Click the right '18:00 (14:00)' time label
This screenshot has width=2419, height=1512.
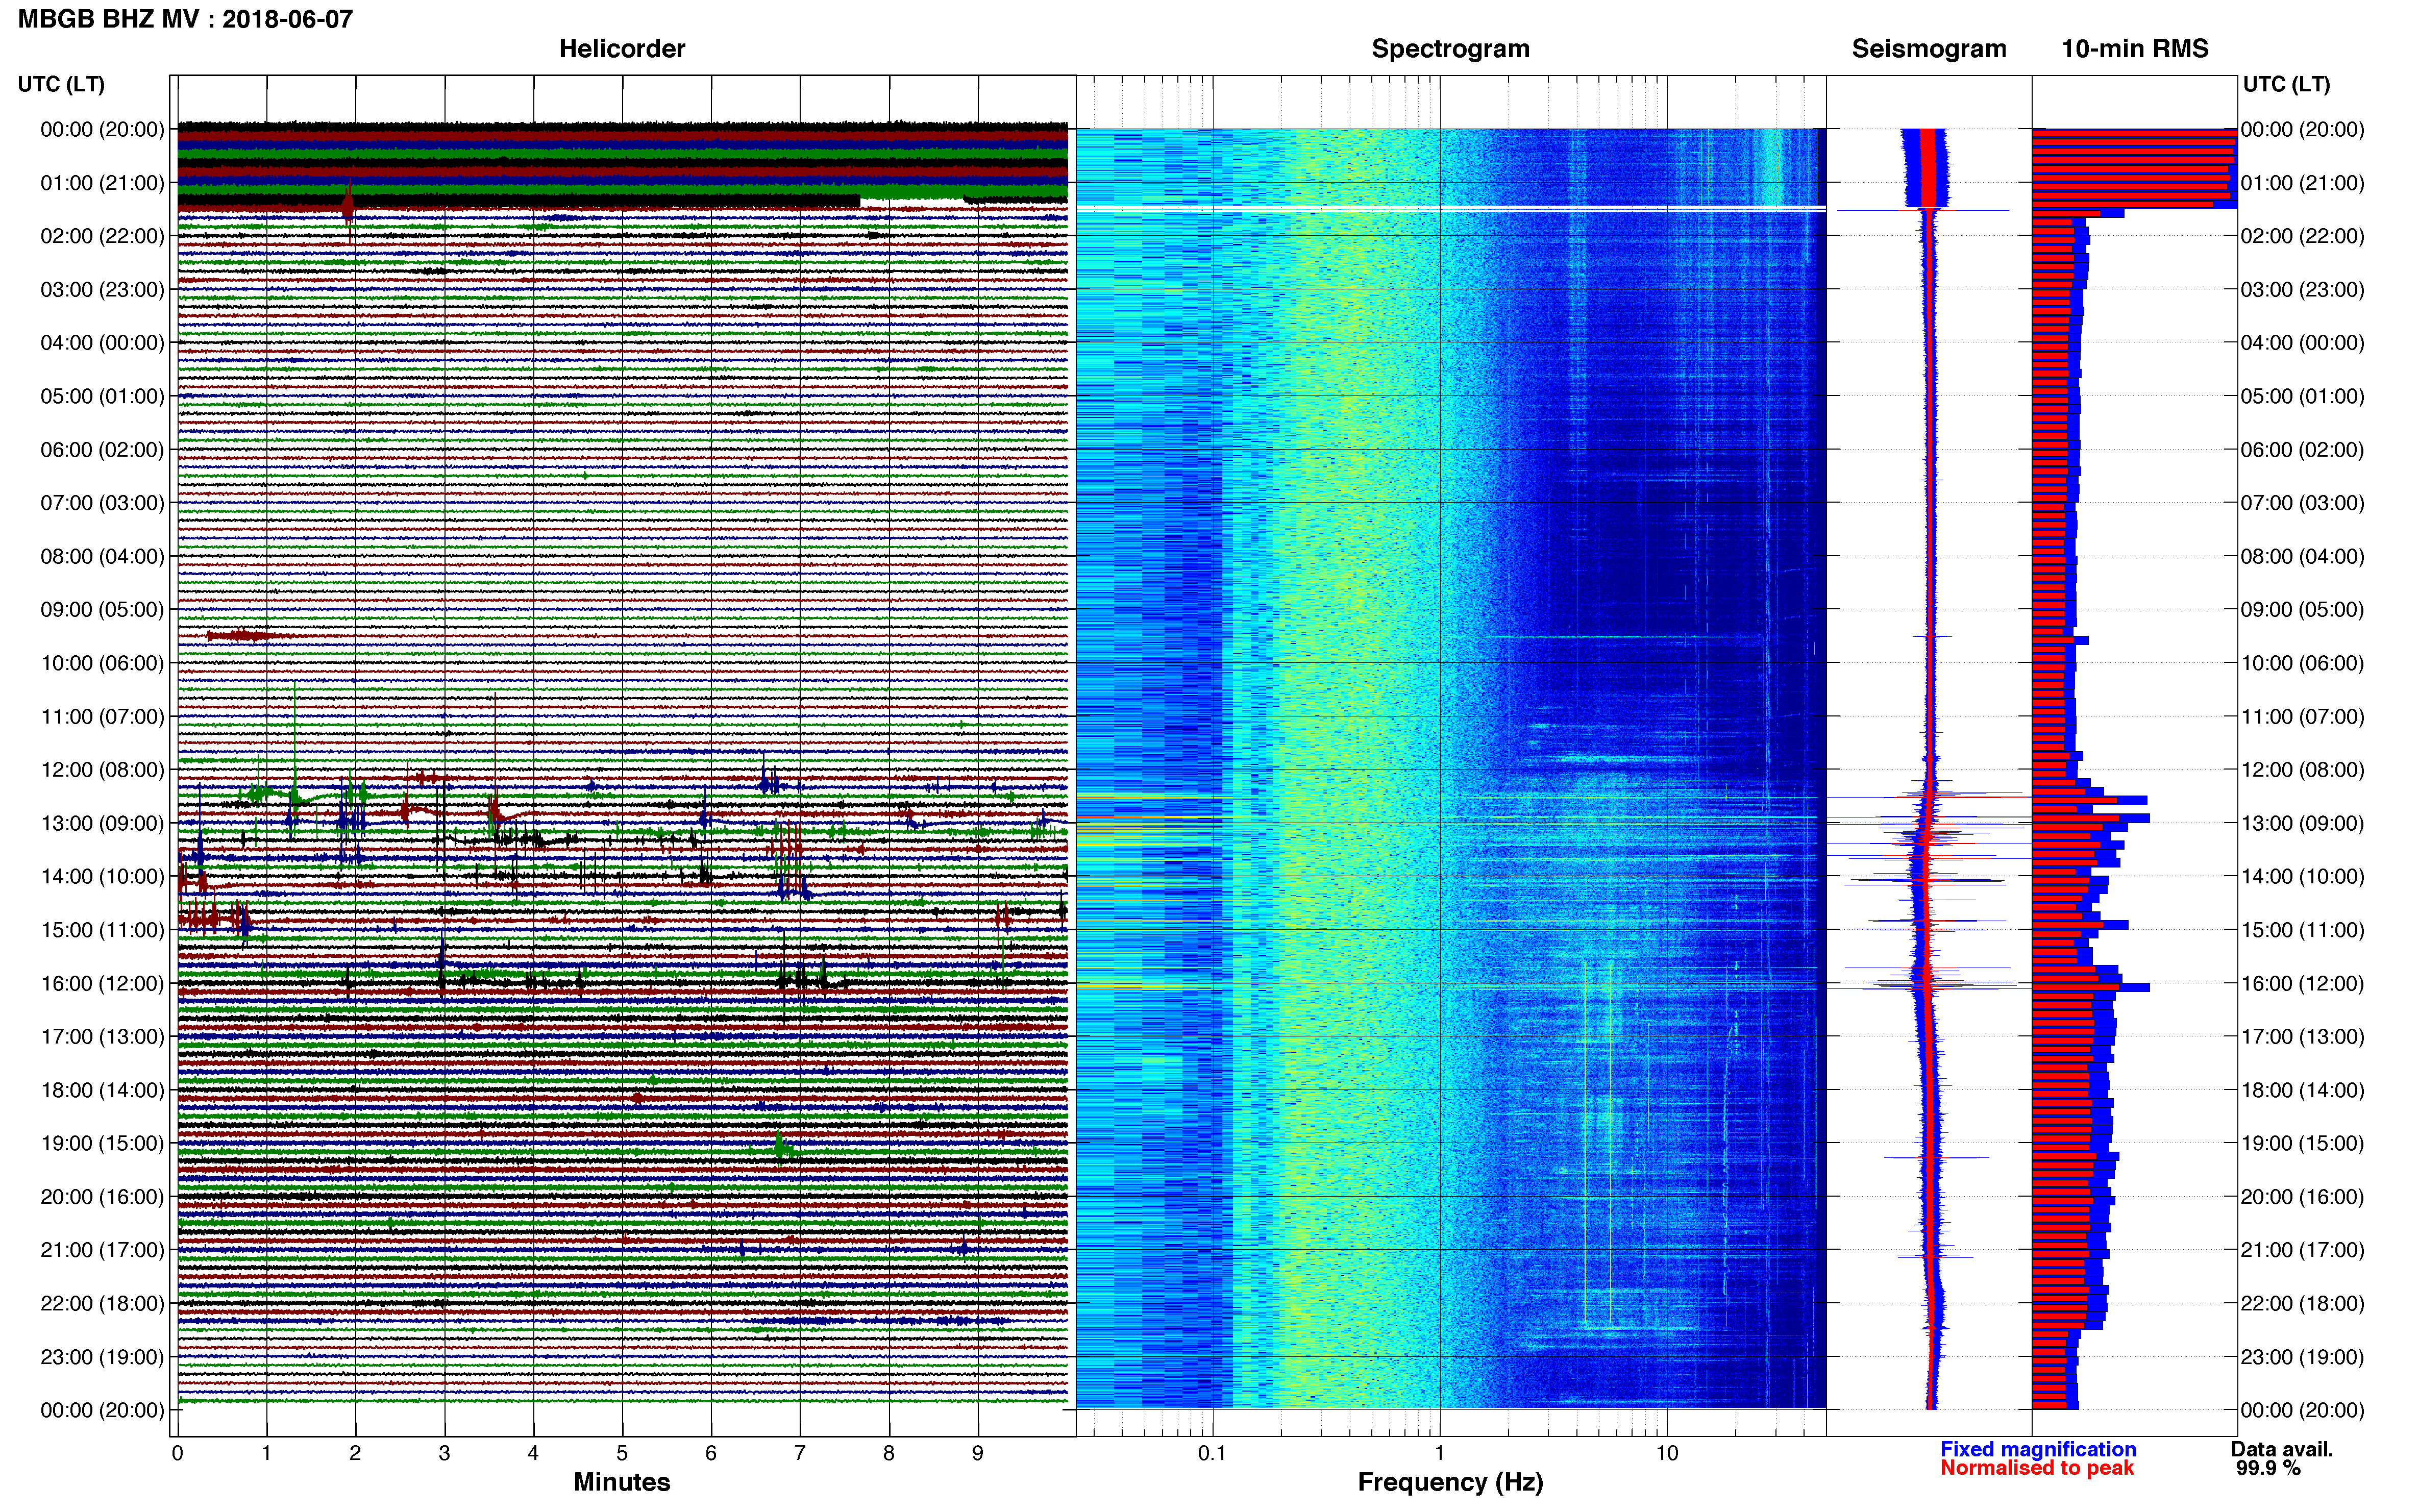click(x=2302, y=1090)
